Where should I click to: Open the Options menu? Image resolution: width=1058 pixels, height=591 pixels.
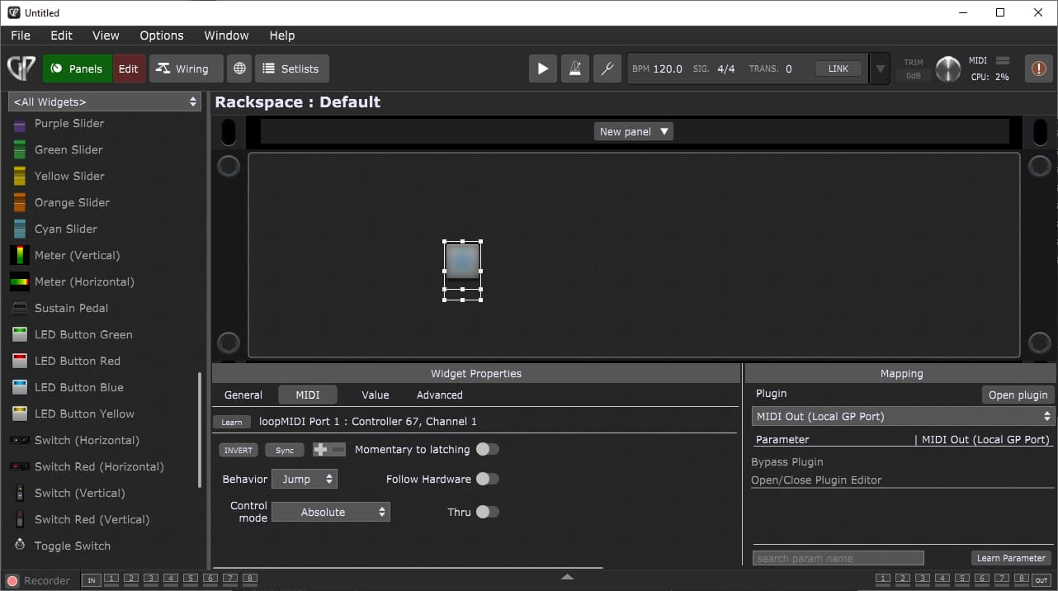tap(162, 35)
